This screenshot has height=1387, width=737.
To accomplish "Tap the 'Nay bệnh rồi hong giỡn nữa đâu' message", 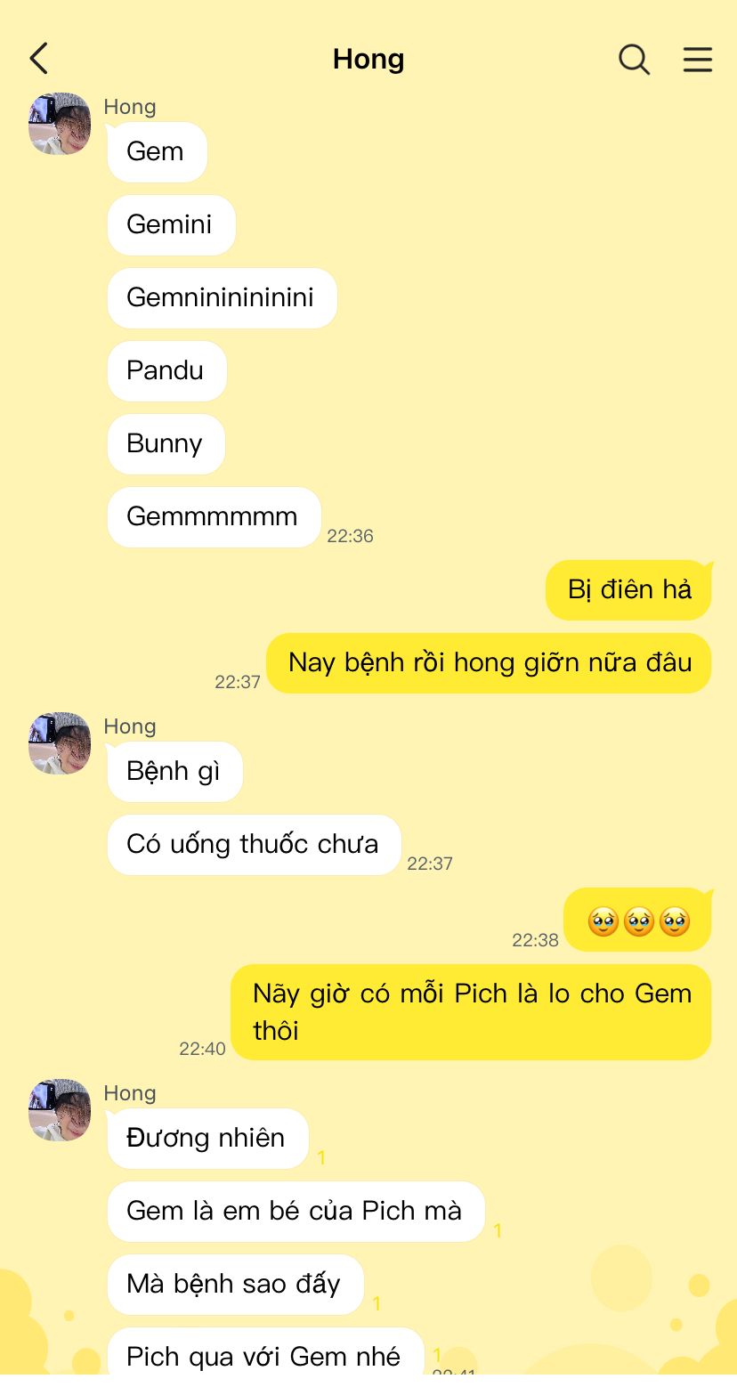I will 489,663.
